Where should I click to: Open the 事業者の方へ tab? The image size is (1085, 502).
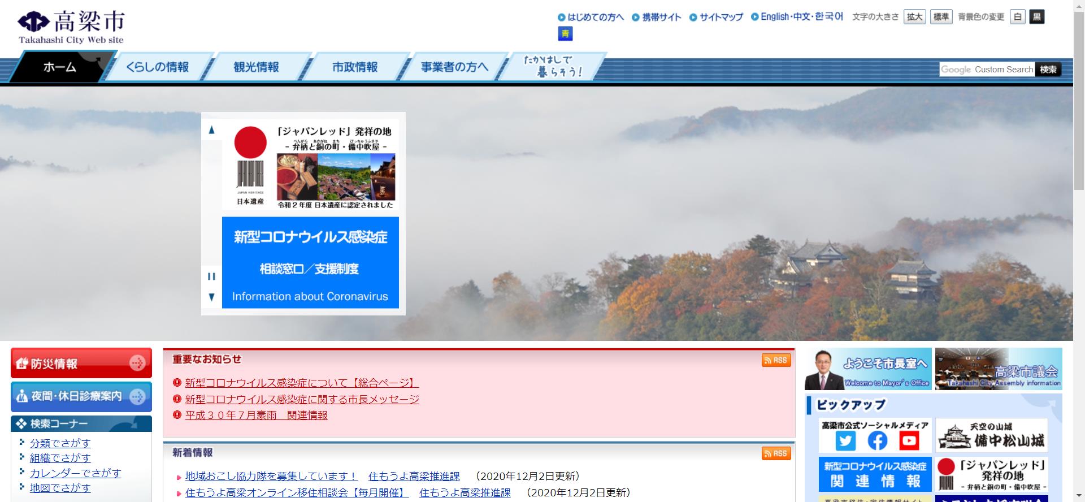pos(454,67)
